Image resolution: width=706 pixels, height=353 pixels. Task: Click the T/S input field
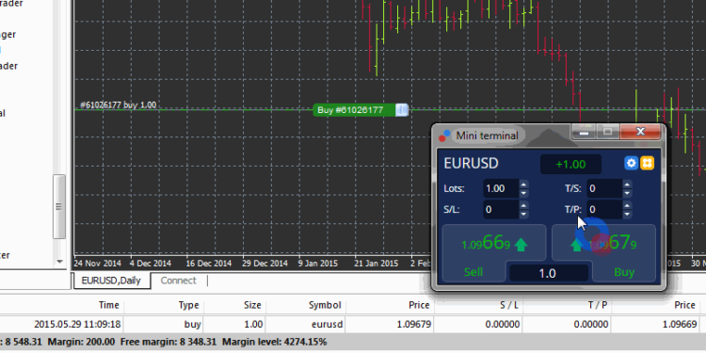[x=604, y=188]
